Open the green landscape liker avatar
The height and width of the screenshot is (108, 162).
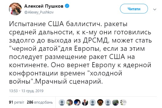(x=115, y=102)
